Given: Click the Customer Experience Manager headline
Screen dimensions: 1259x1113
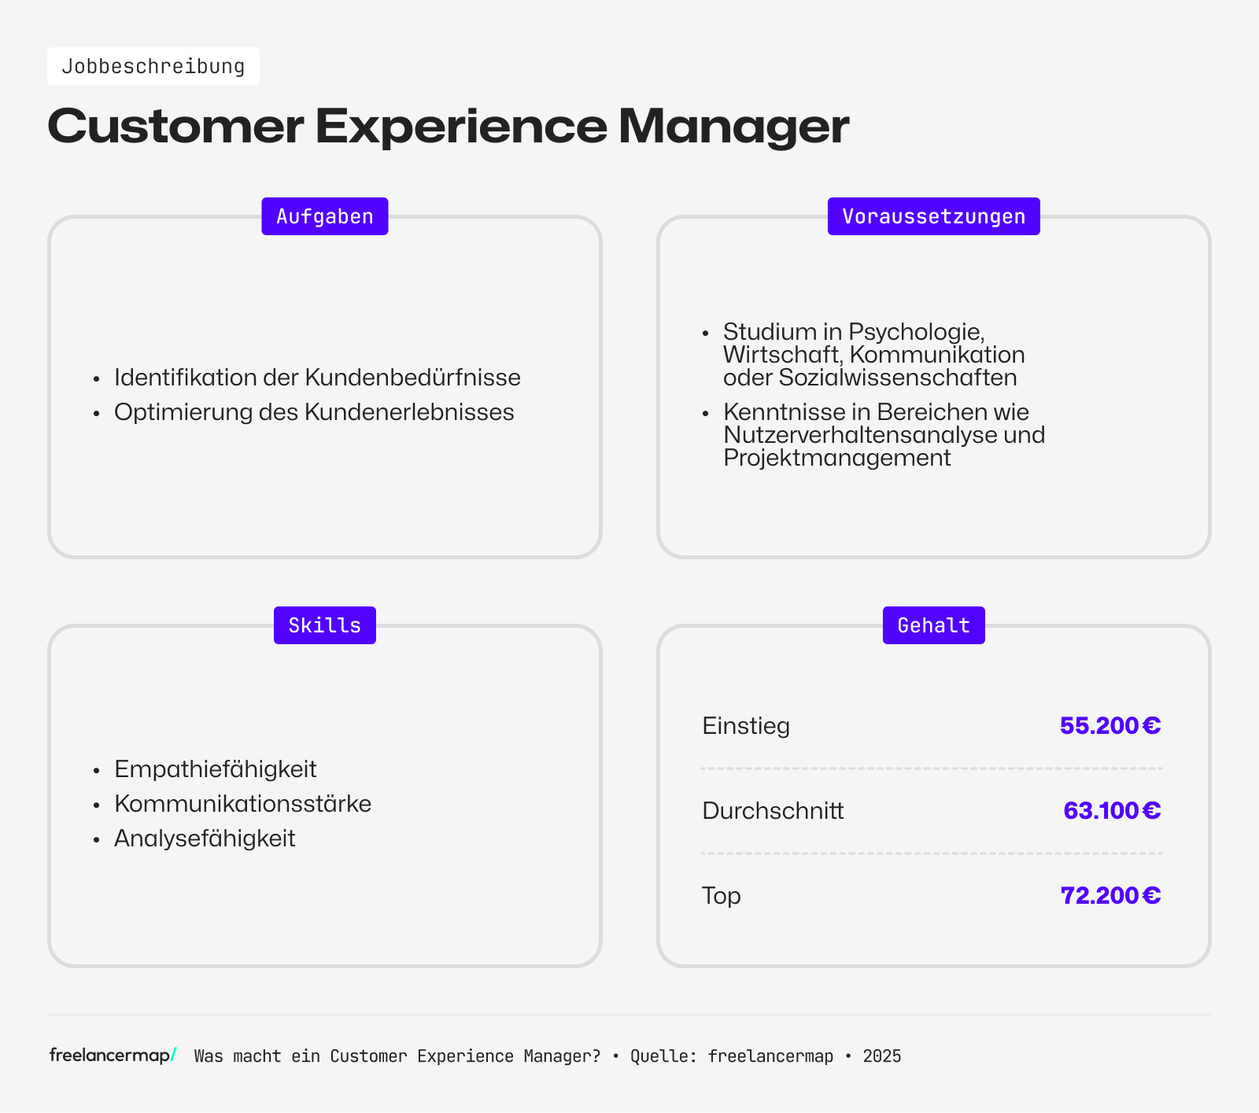Looking at the screenshot, I should pyautogui.click(x=448, y=126).
